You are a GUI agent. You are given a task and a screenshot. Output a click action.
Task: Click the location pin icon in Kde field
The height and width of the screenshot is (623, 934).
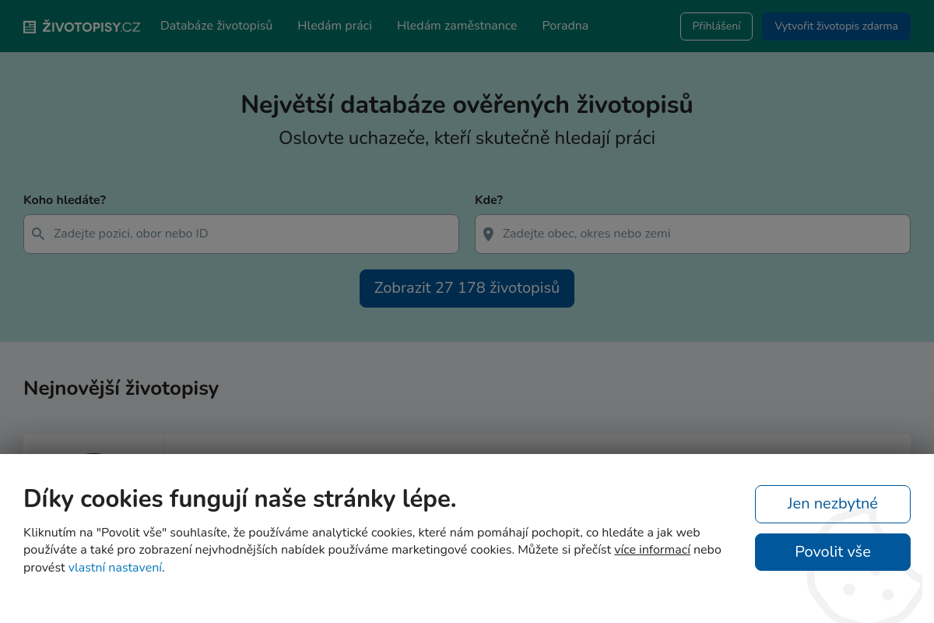(488, 234)
